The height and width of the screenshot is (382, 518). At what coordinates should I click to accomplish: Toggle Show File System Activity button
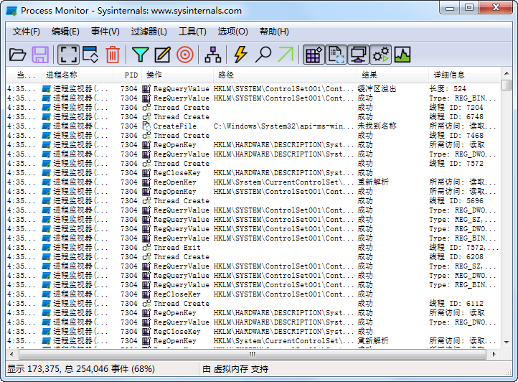click(336, 55)
